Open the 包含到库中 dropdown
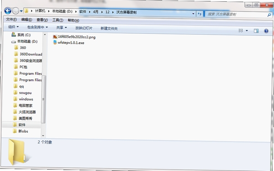 pyautogui.click(x=37, y=27)
